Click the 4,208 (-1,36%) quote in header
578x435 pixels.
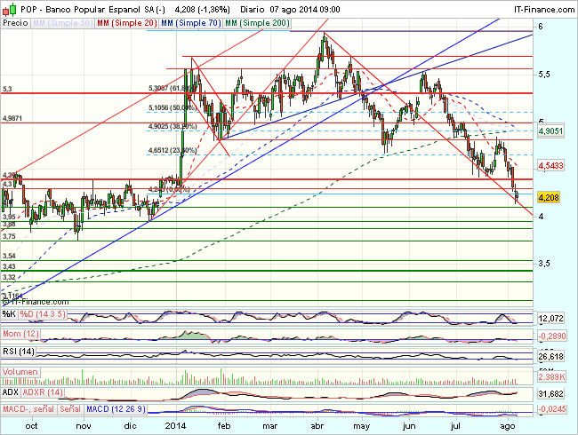point(202,10)
